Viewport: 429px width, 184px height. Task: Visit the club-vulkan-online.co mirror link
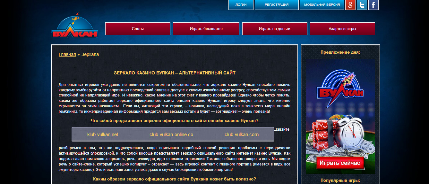pos(171,134)
